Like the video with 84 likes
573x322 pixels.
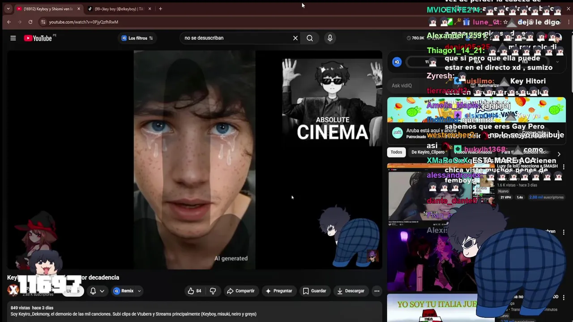click(x=195, y=291)
